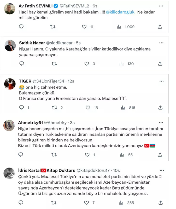Share Av.Fatih SEVİMLİ's tweet

(160, 26)
